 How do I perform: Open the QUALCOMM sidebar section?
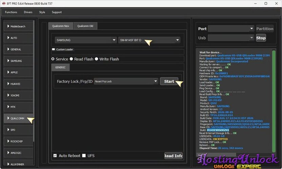pos(18,118)
